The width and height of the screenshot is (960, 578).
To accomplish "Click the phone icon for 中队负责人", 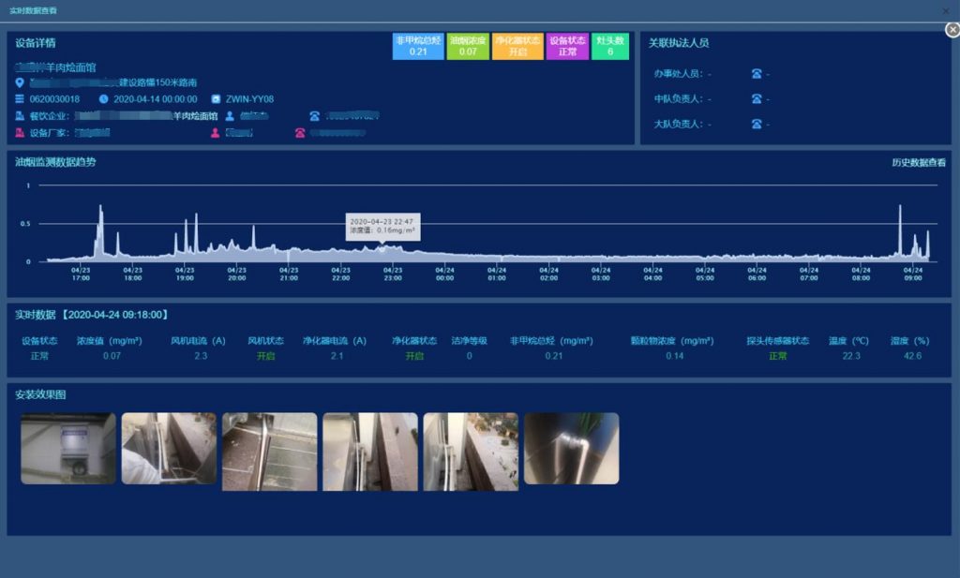I will tap(756, 98).
